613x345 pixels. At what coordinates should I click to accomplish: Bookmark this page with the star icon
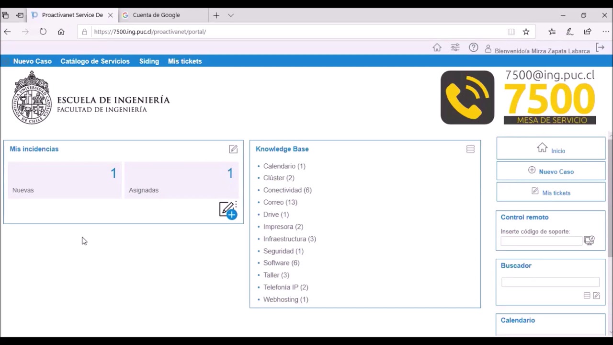coord(526,32)
